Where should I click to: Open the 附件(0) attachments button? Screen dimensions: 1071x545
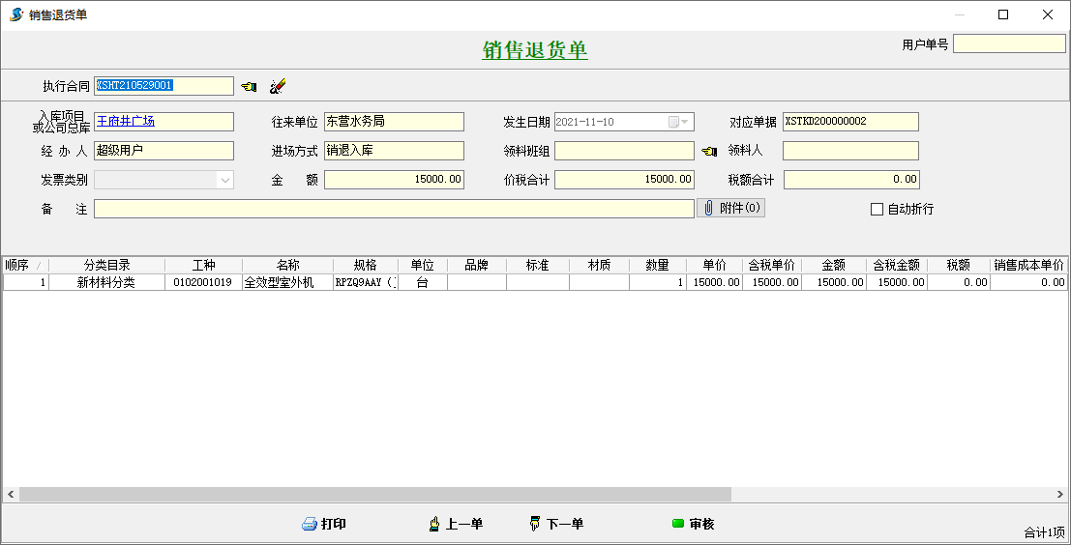730,208
